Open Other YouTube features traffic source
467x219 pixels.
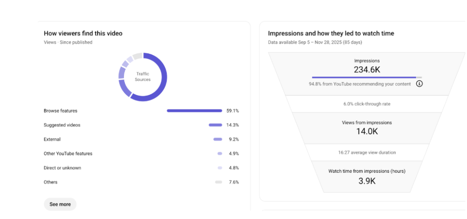tap(68, 154)
